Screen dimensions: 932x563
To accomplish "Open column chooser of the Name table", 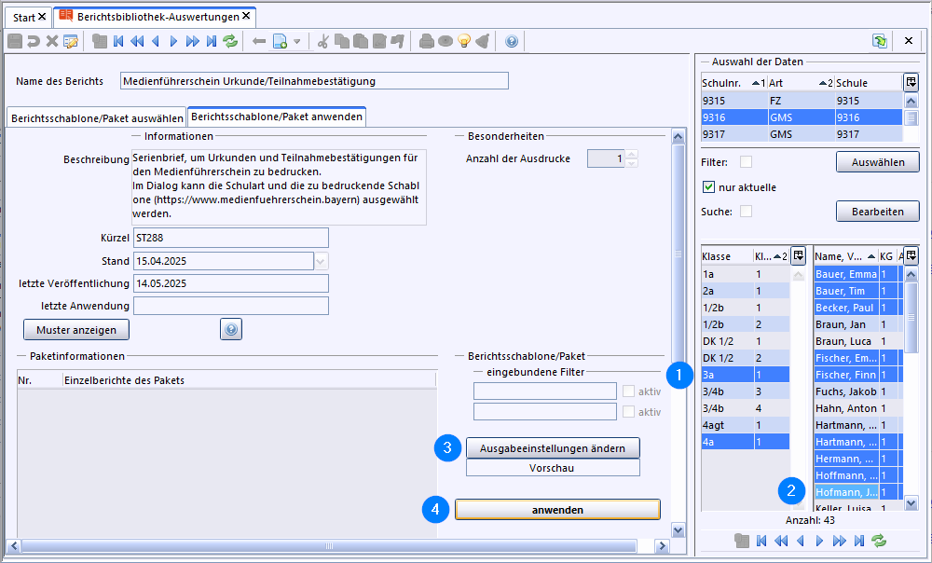I will (x=911, y=255).
